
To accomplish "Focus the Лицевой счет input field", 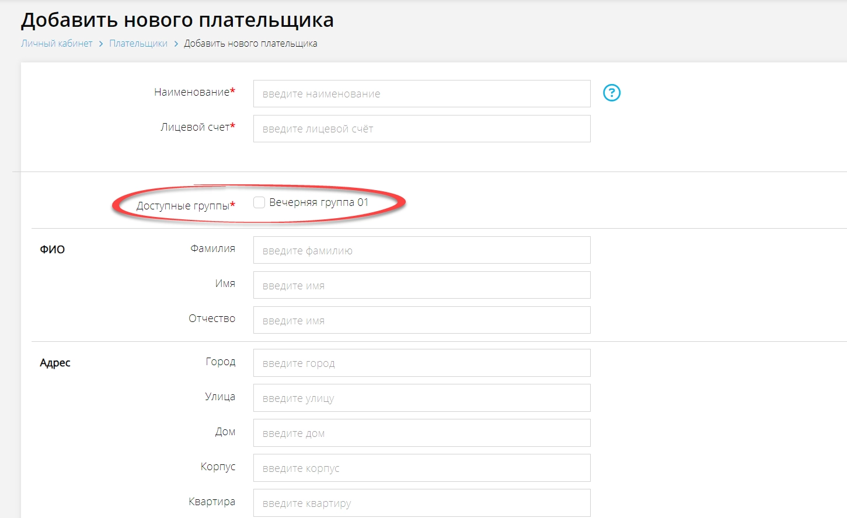I will (x=421, y=129).
